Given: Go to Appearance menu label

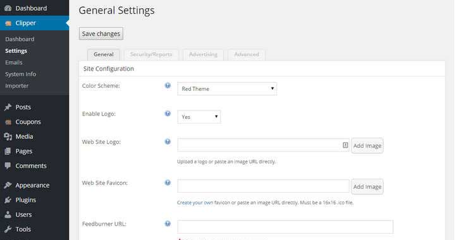Looking at the screenshot, I should pos(32,185).
